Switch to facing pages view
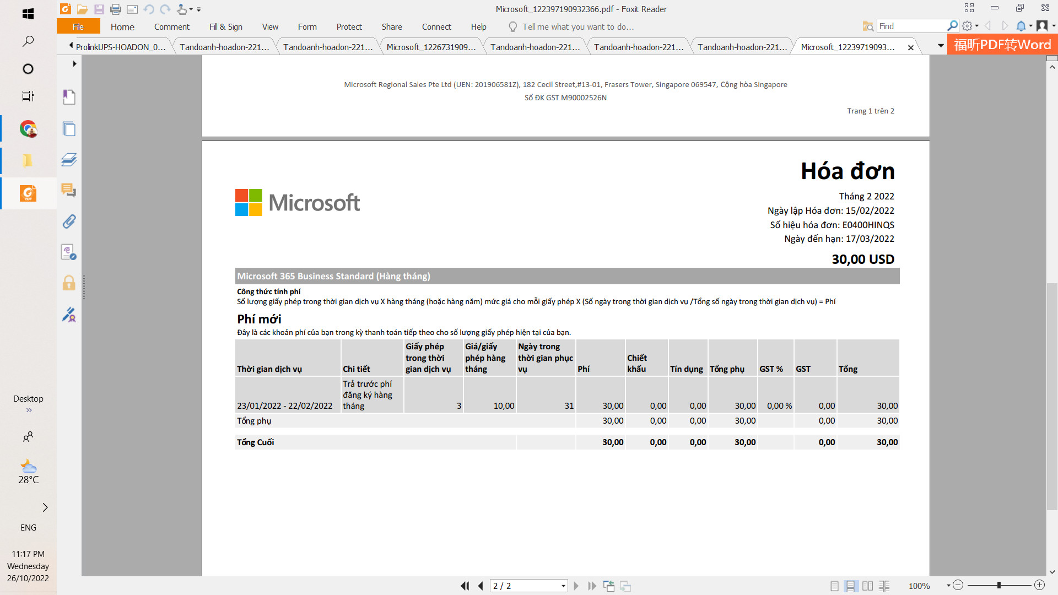Viewport: 1058px width, 595px height. tap(867, 586)
